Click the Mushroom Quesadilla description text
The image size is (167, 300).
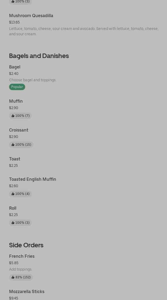pos(83,31)
